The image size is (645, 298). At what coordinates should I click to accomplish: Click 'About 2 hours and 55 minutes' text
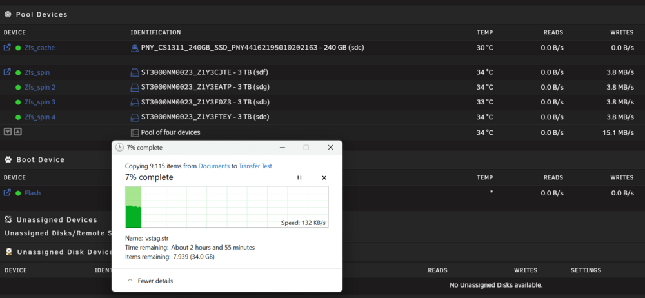[x=212, y=248]
